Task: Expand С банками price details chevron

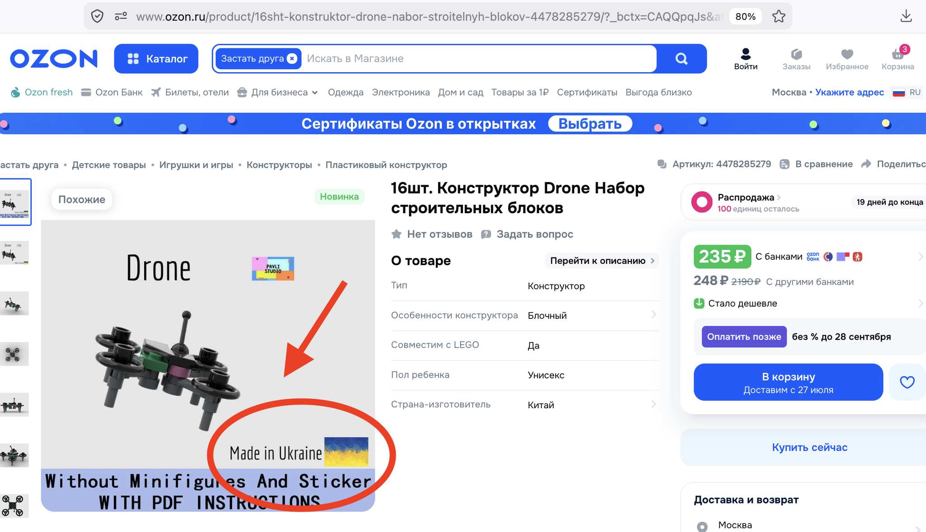Action: point(921,257)
